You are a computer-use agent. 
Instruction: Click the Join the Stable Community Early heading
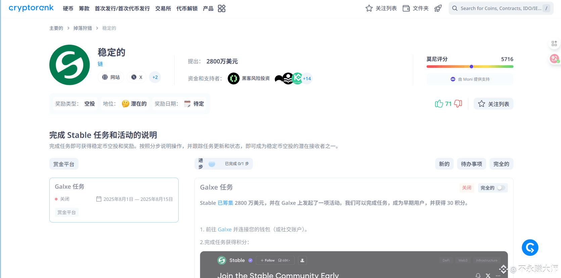pyautogui.click(x=278, y=275)
